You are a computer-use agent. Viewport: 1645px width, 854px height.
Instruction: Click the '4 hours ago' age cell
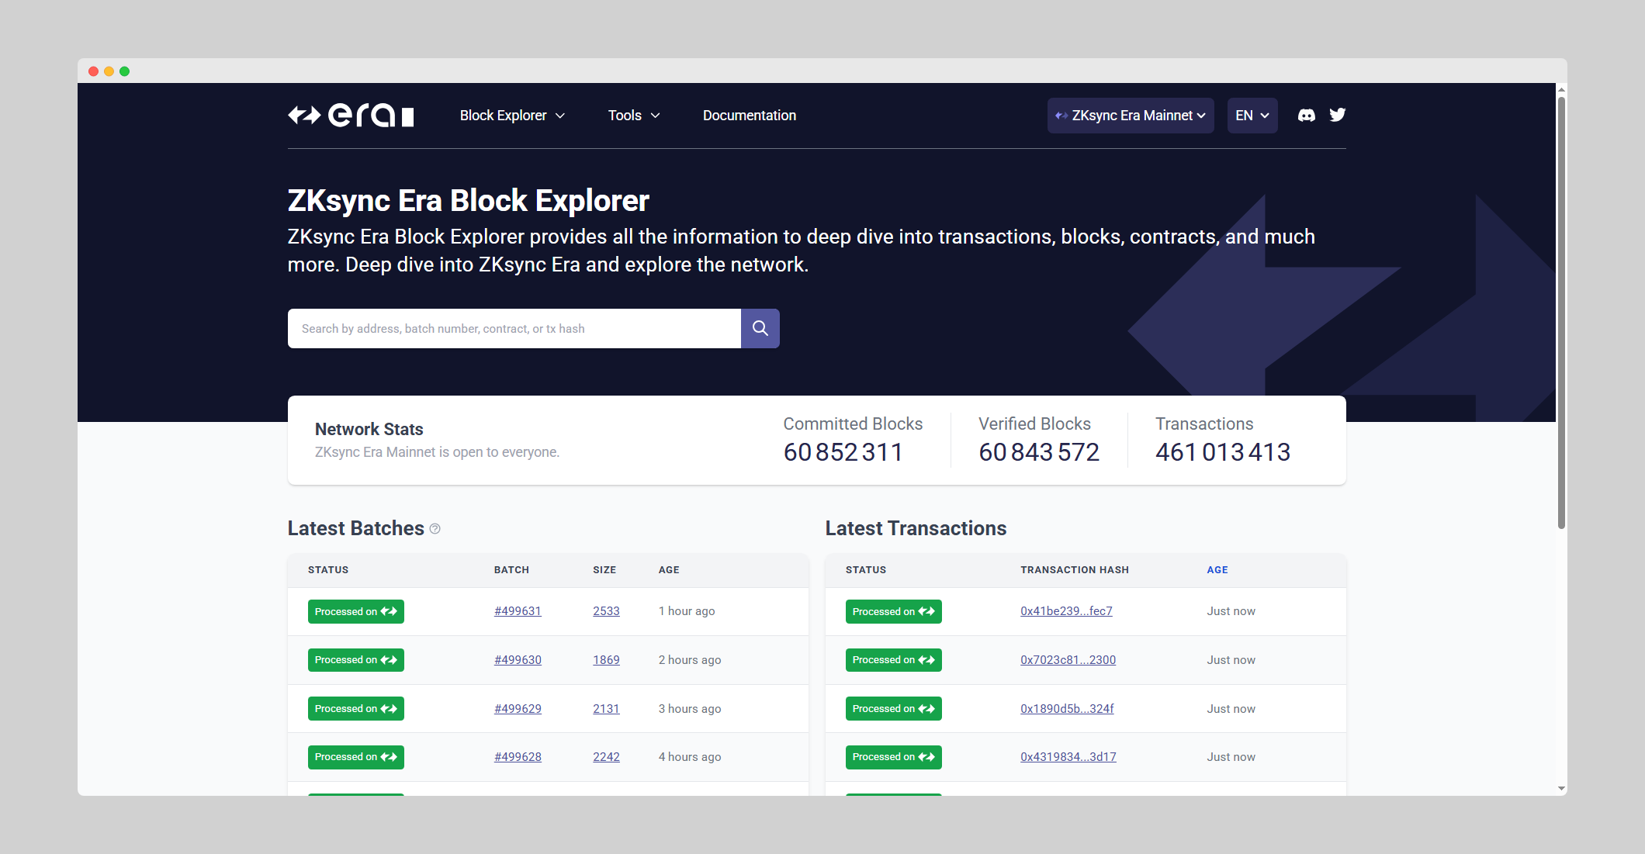point(690,757)
